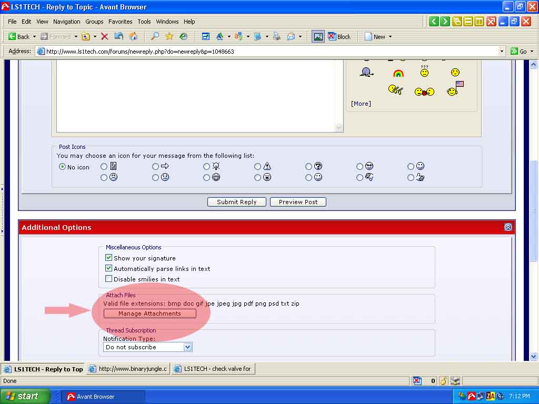
Task: Collapse the Additional Options panel
Action: point(508,227)
